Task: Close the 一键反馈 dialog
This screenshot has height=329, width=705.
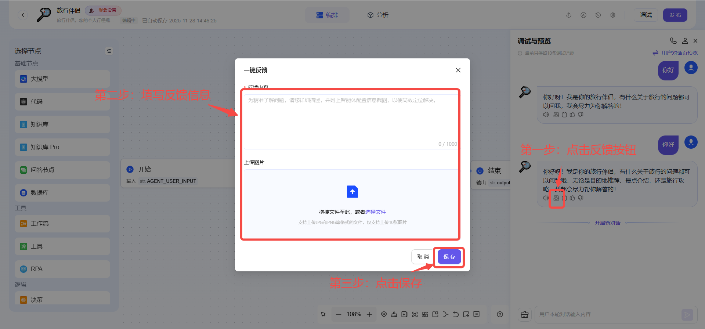Action: (458, 70)
